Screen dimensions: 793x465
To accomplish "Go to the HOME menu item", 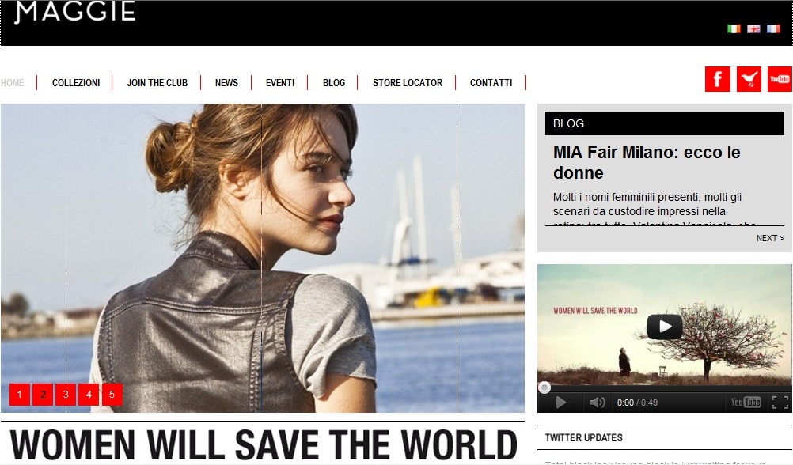I will coord(13,83).
